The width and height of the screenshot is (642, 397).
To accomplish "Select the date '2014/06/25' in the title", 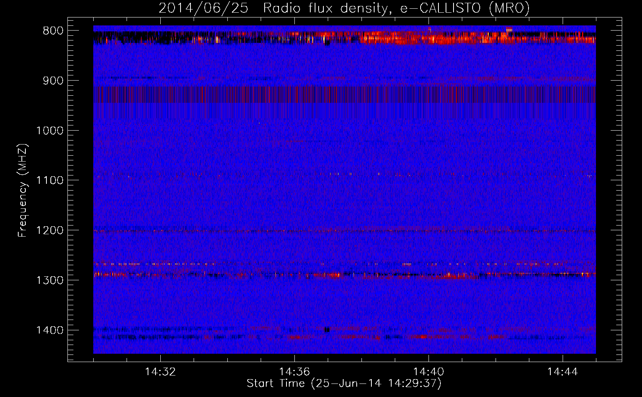I will tap(204, 8).
